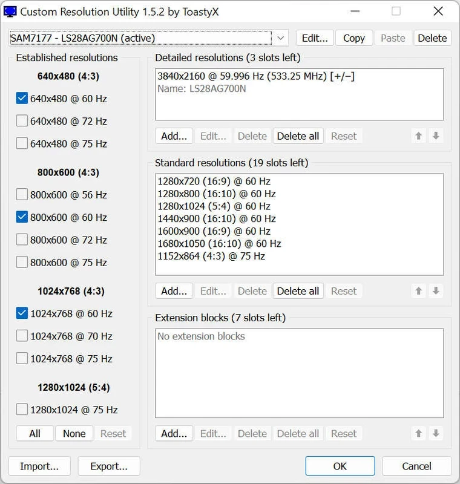Select SAM7177 - LS28AG700N display combo box
Image resolution: width=460 pixels, height=484 pixels.
(140, 38)
